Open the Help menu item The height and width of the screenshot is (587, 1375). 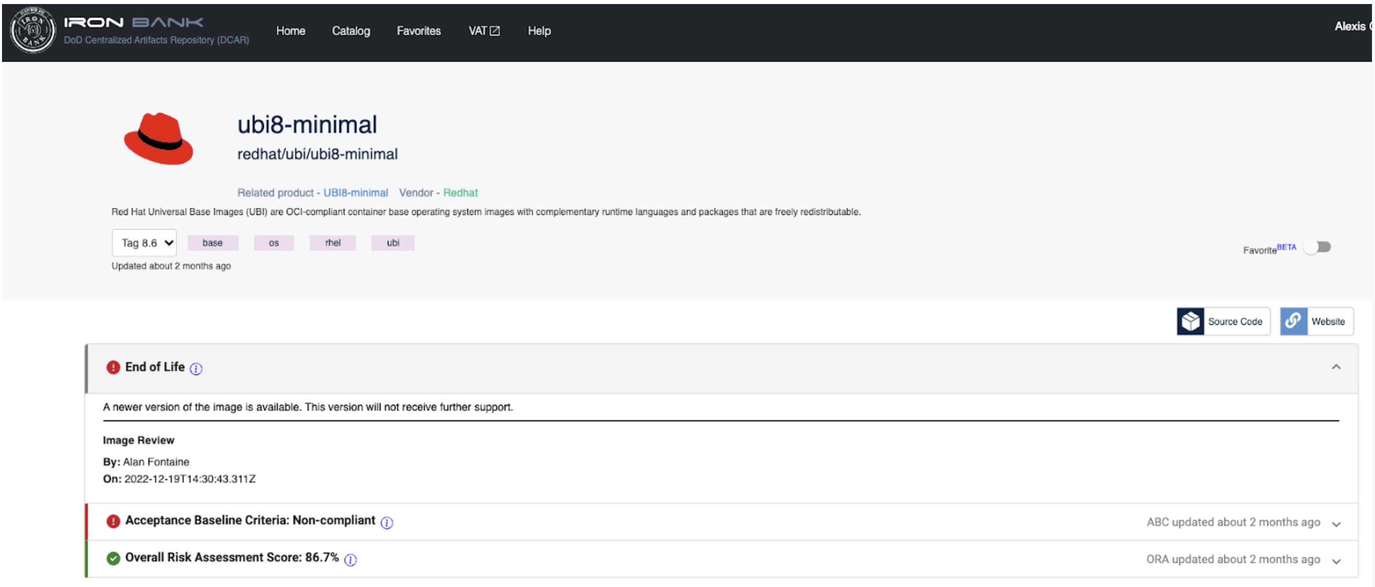pos(539,31)
